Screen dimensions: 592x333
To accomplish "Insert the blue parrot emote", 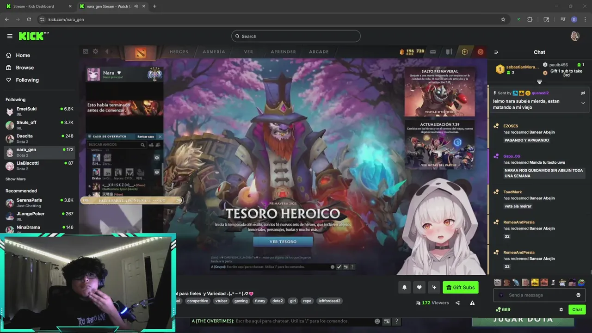I will click(x=516, y=283).
